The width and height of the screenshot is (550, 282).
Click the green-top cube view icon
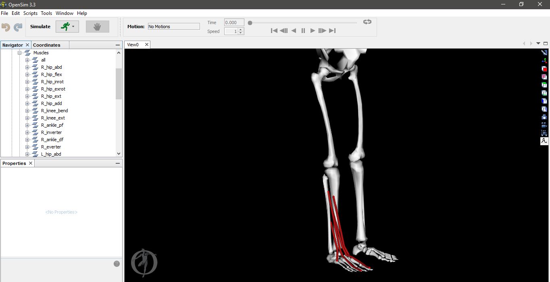544,85
